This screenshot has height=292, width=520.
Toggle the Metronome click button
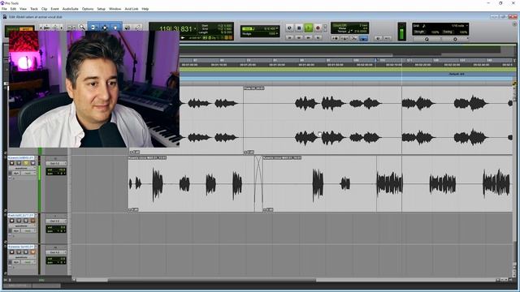pos(344,38)
